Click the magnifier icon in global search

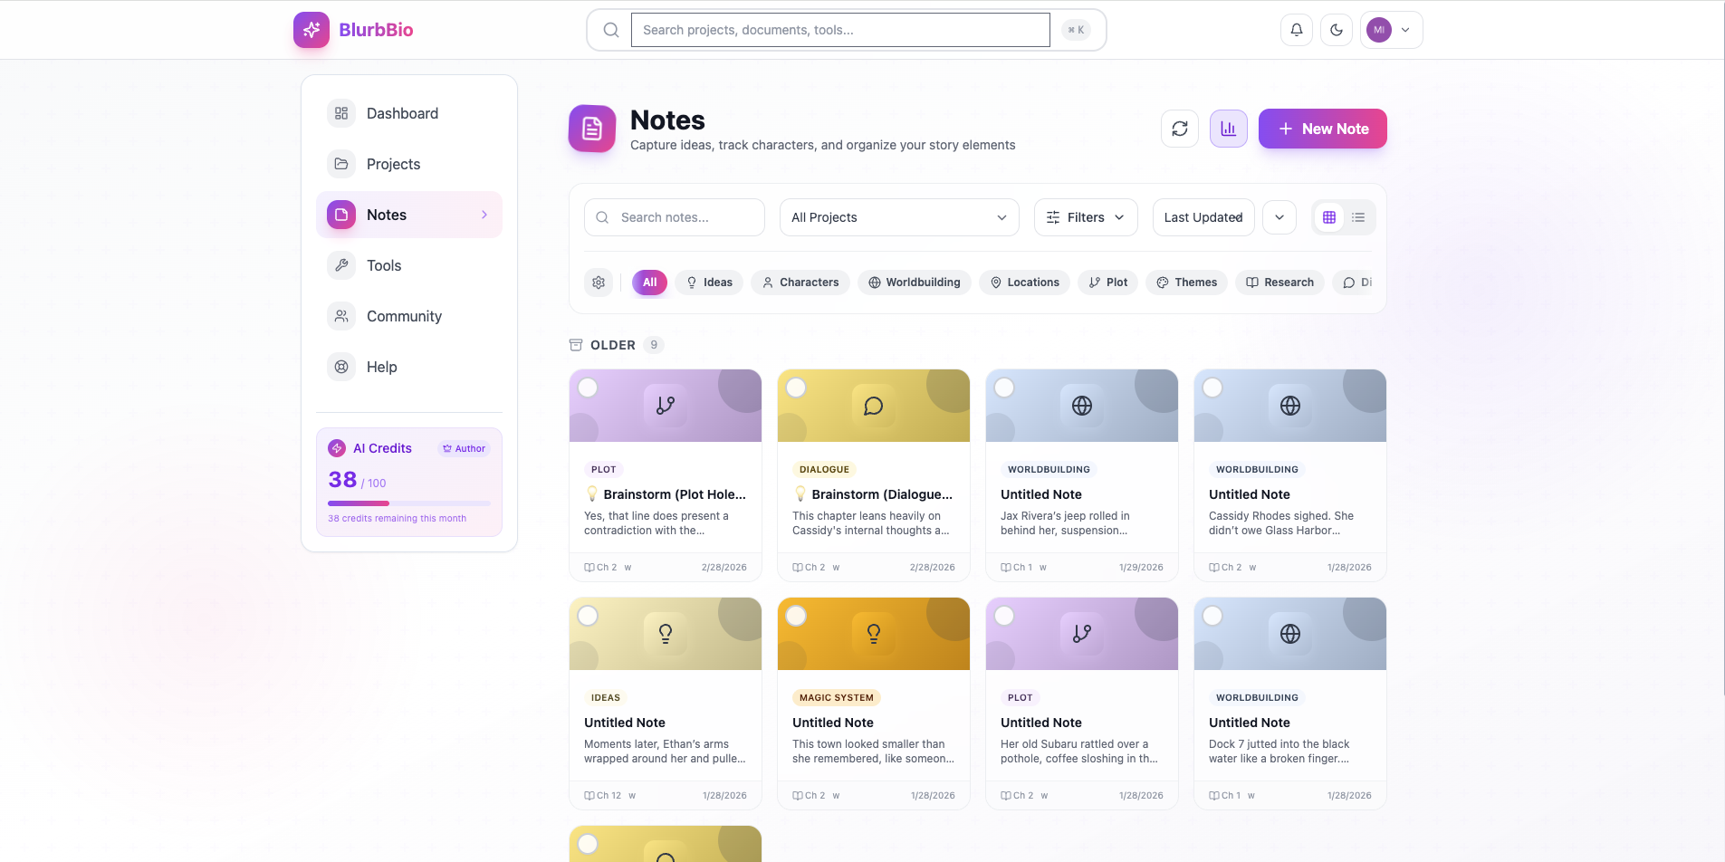tap(611, 30)
